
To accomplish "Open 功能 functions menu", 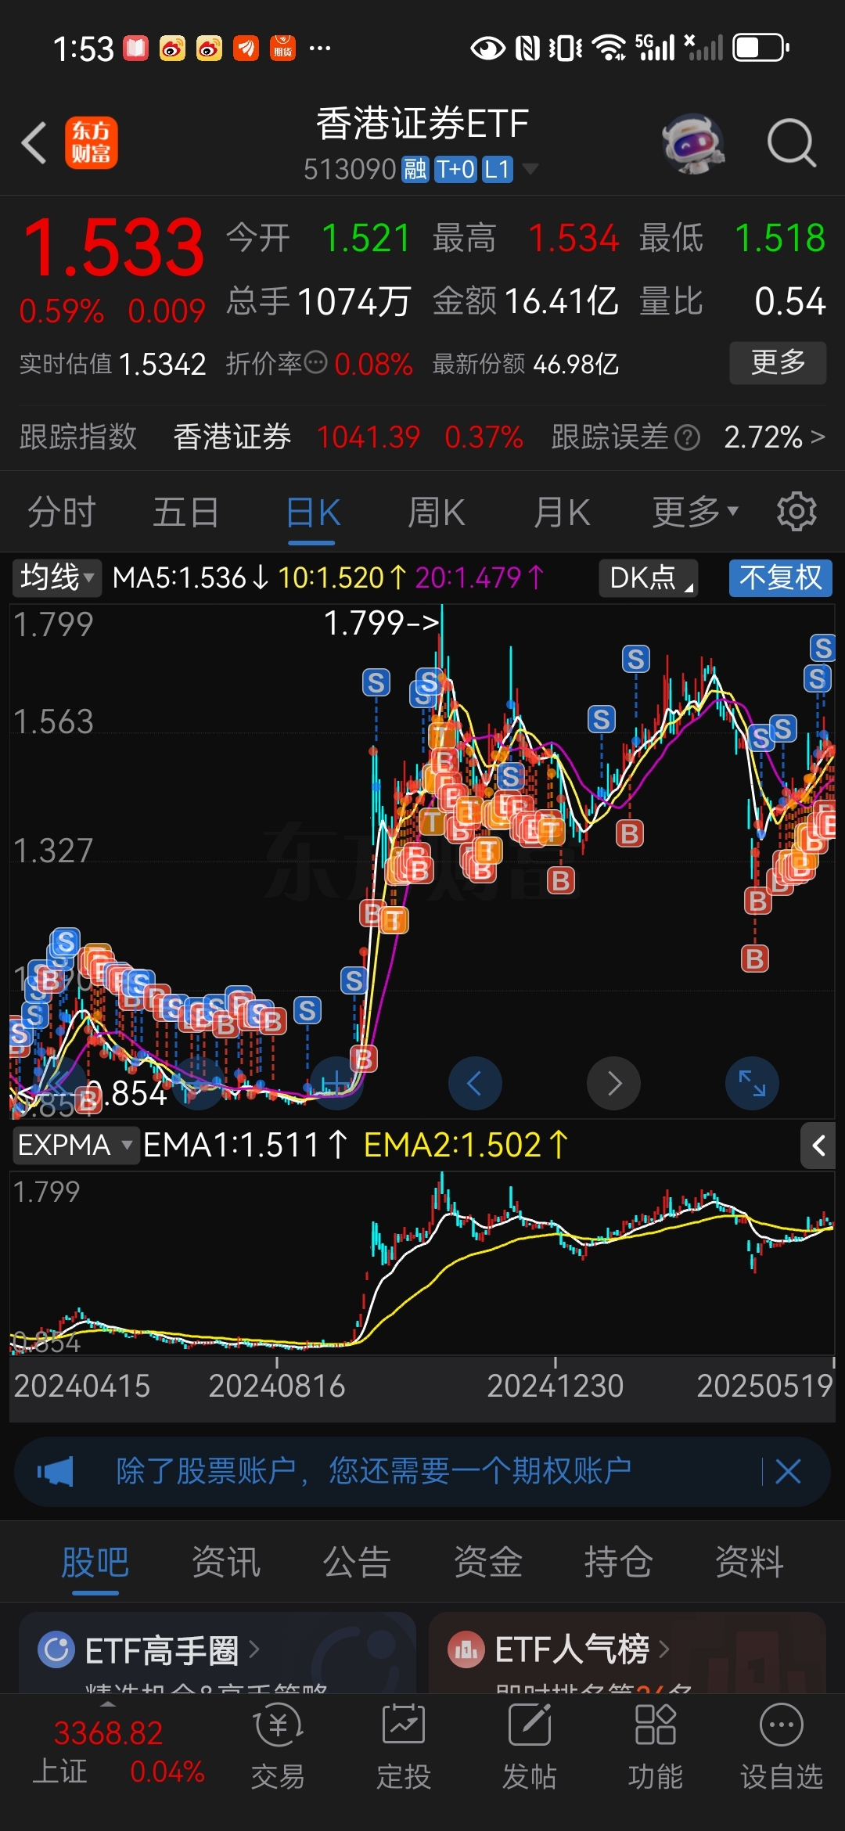I will tap(656, 1746).
